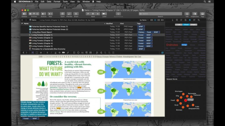Open Spotlight search in menu bar
This screenshot has width=225, height=126.
(205, 2)
